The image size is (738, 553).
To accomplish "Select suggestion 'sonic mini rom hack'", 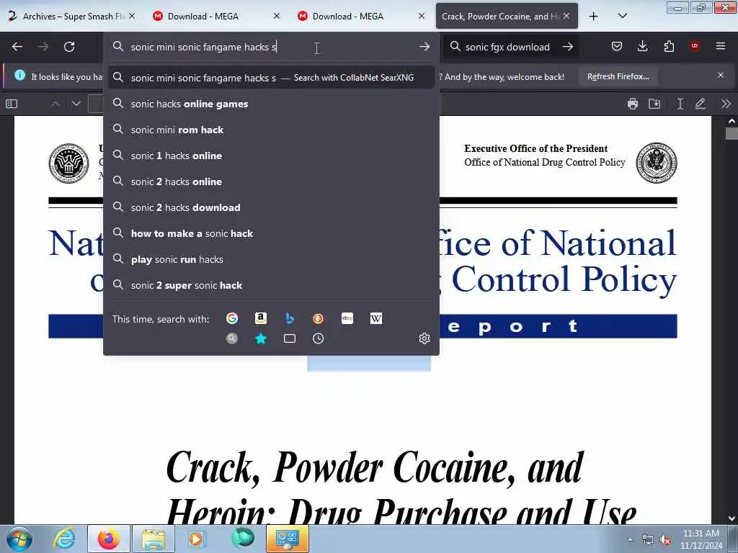I will tap(271, 130).
